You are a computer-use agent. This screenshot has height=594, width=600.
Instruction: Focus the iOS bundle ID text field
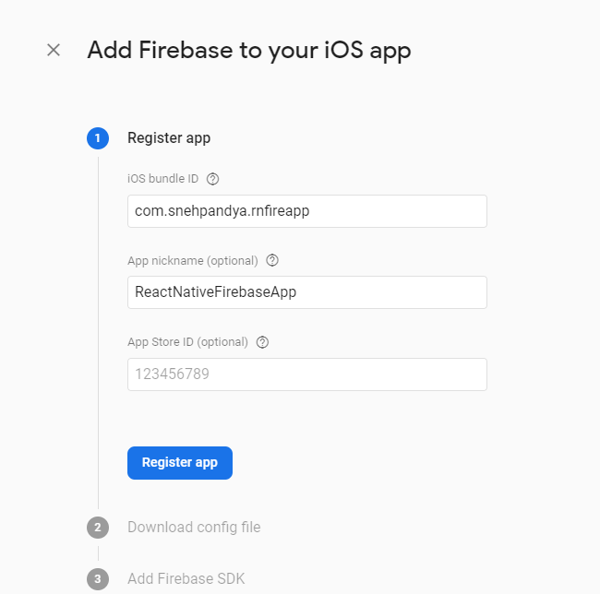[x=306, y=211]
